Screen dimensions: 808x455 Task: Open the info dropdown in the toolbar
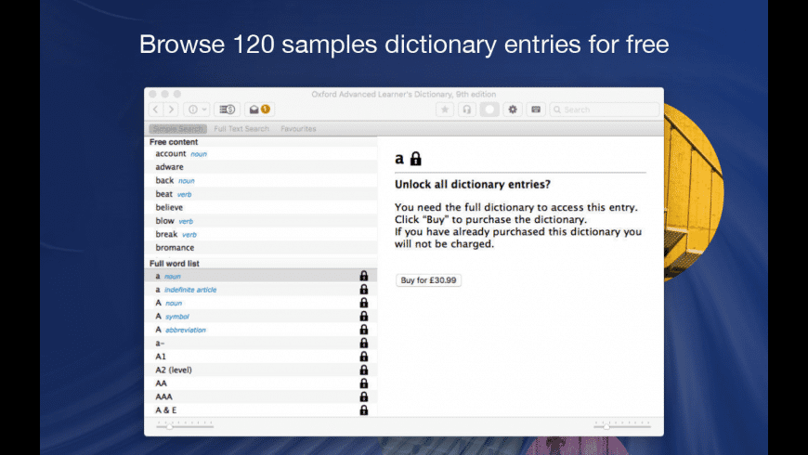[x=196, y=110]
